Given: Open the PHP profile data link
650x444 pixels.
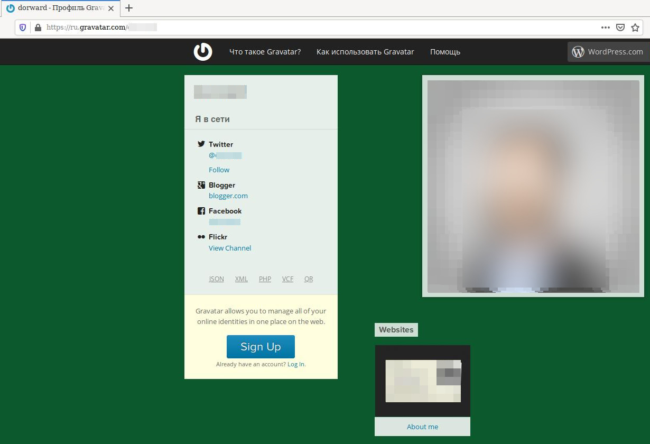Looking at the screenshot, I should click(265, 279).
